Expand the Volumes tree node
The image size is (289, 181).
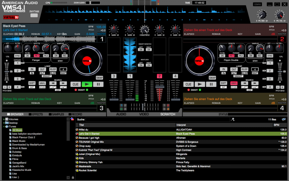(4, 119)
